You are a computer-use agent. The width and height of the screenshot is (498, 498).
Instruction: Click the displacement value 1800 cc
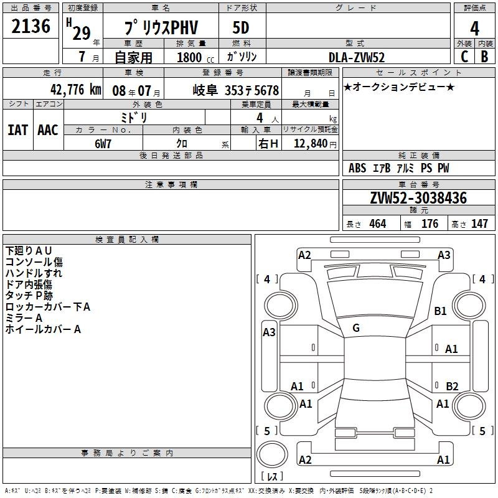coord(195,57)
